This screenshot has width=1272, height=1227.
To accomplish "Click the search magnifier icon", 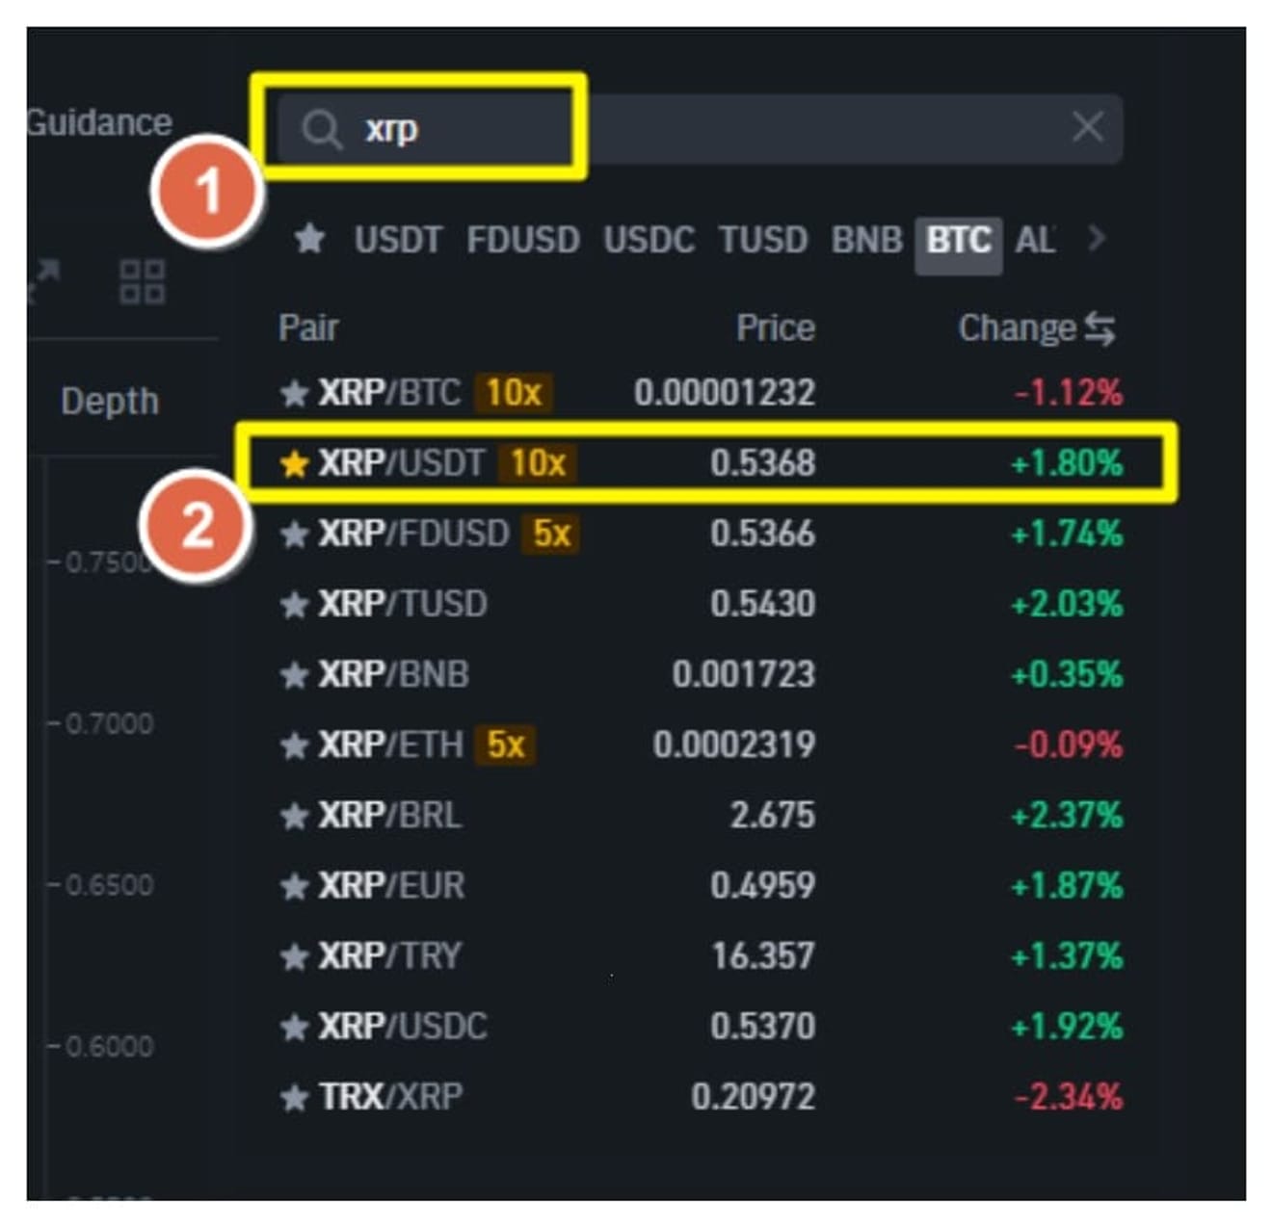I will coord(321,128).
